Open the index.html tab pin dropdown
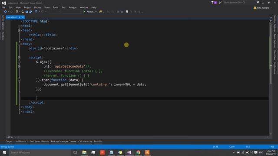The height and width of the screenshot is (156, 278). click(x=19, y=17)
